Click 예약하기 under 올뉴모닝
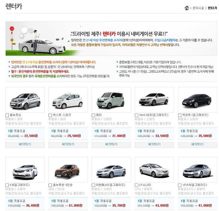 (x=25, y=144)
